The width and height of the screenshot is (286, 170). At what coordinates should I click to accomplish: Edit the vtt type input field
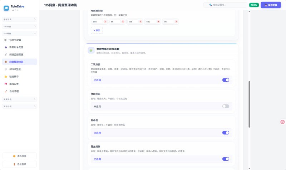[x=168, y=22]
